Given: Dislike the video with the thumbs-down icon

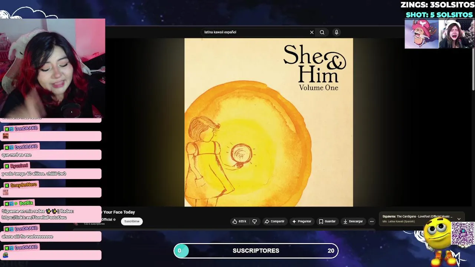Looking at the screenshot, I should 255,221.
